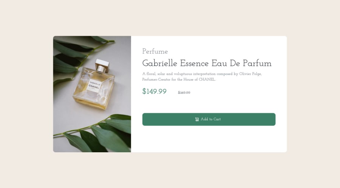
Task: Click the Gabrielle Essence product title
Action: click(207, 63)
